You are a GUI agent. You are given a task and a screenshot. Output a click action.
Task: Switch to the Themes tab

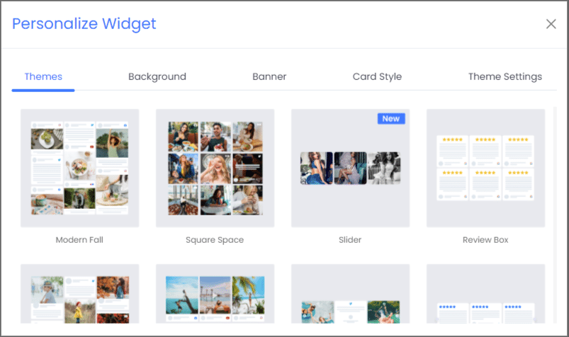tap(43, 77)
